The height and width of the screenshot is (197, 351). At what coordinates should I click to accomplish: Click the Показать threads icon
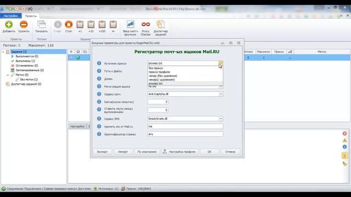pyautogui.click(x=42, y=24)
